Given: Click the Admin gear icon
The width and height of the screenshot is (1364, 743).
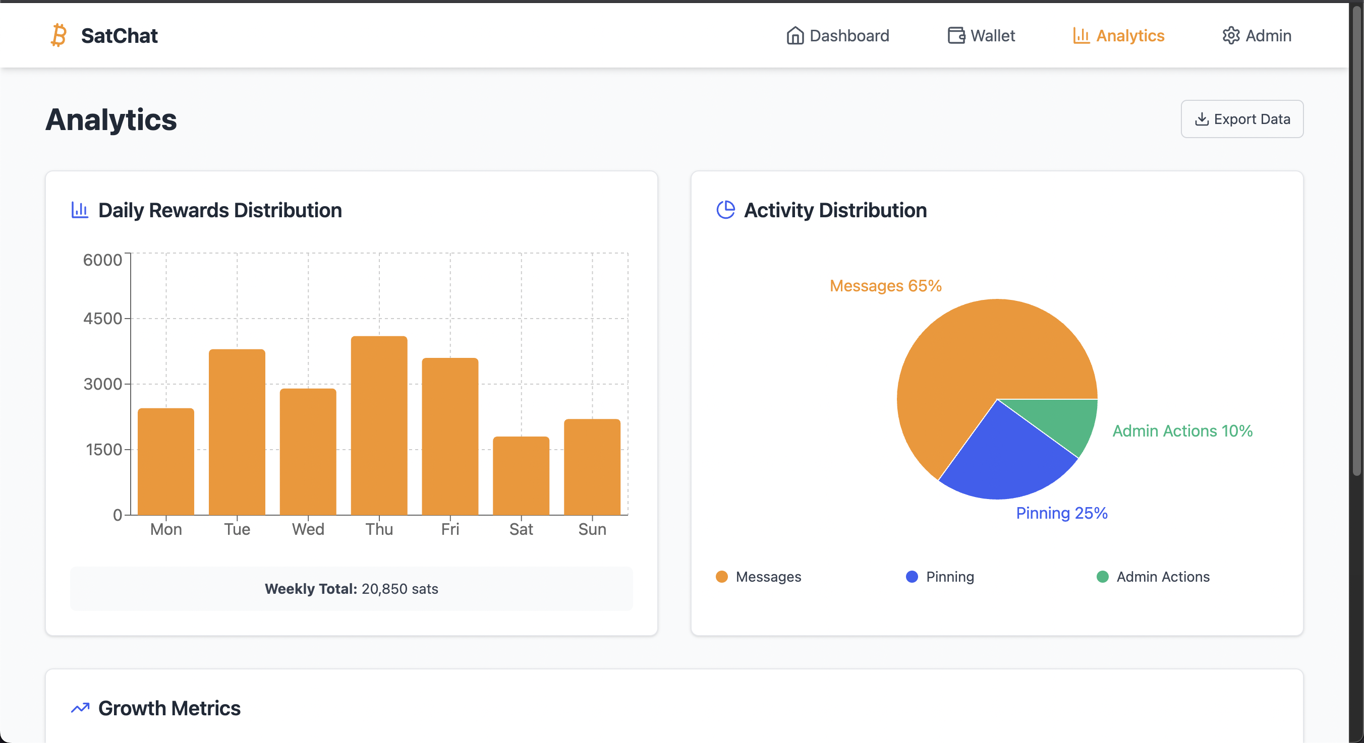Looking at the screenshot, I should 1230,35.
